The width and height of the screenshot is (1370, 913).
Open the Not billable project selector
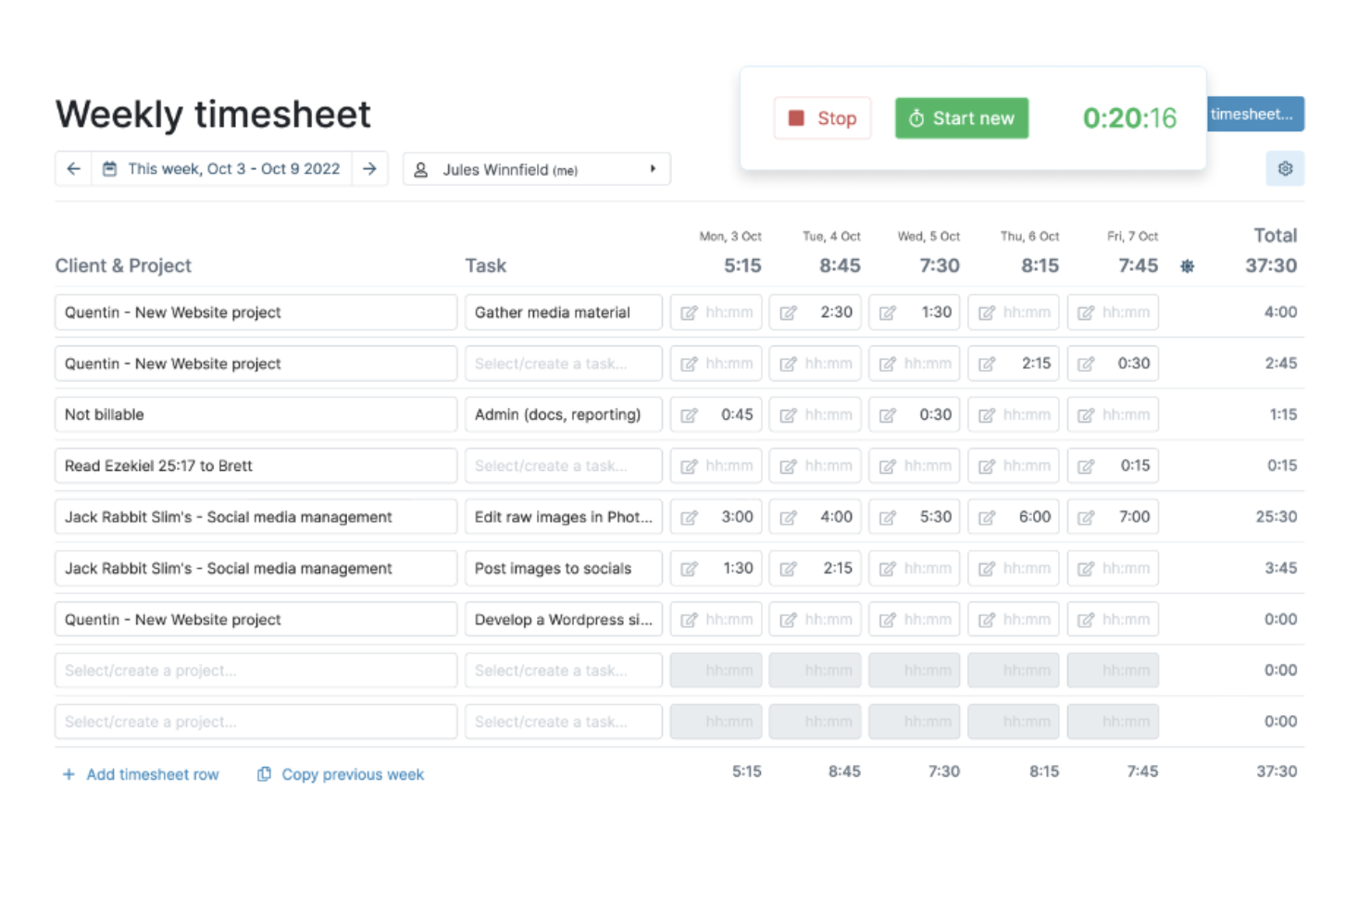click(x=255, y=414)
